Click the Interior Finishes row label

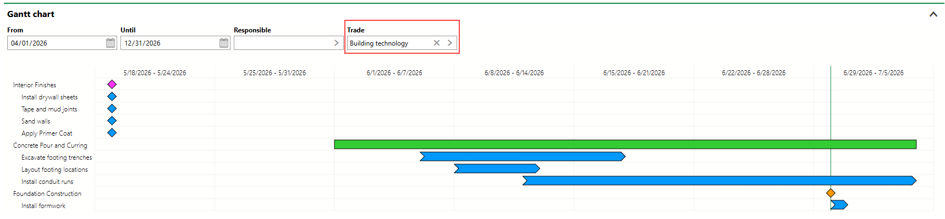35,85
